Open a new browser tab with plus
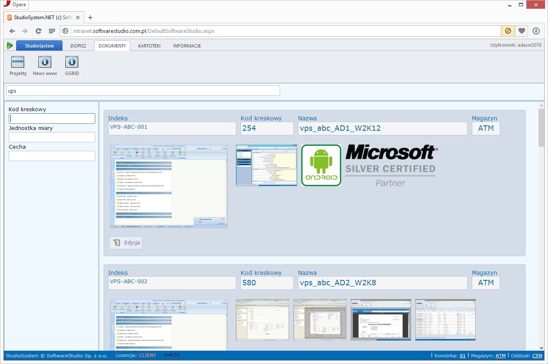548x364 pixels. tap(90, 17)
